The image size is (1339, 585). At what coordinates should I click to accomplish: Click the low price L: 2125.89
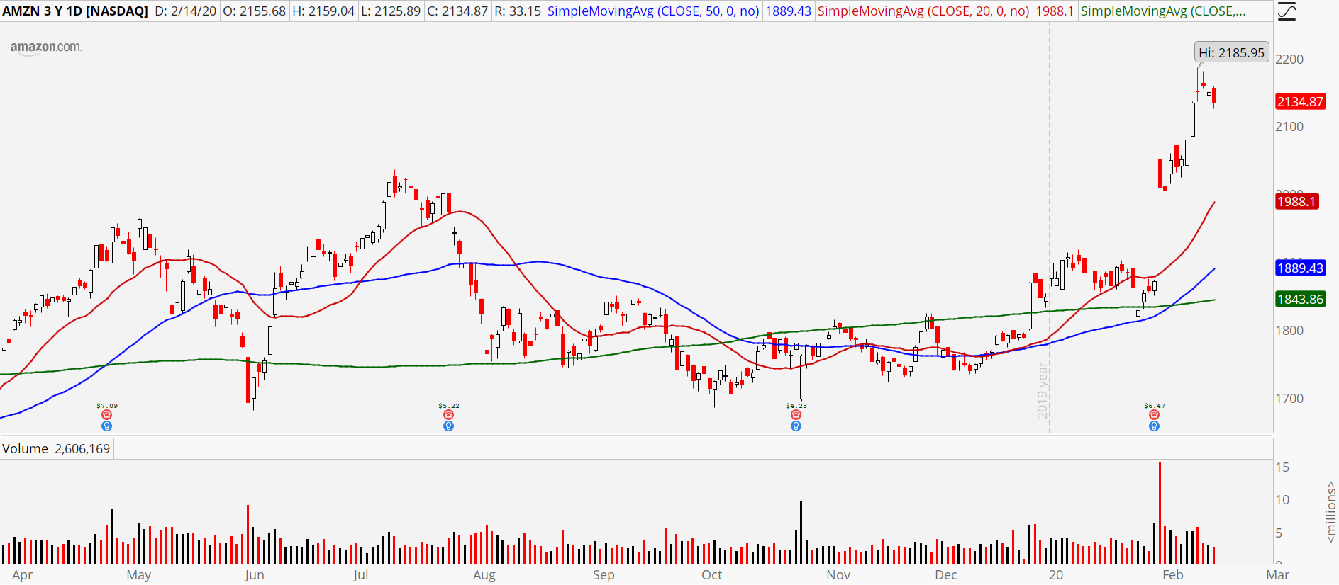pos(391,11)
